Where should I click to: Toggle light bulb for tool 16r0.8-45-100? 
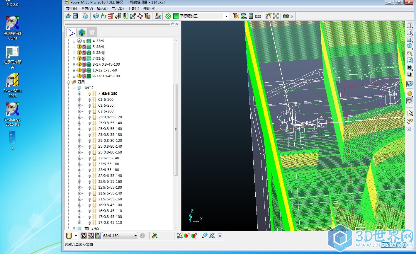tap(90, 205)
